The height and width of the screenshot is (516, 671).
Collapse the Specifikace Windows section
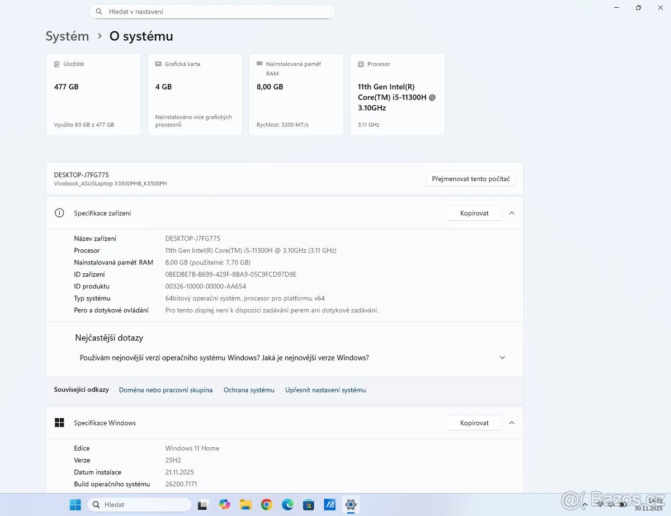point(512,423)
